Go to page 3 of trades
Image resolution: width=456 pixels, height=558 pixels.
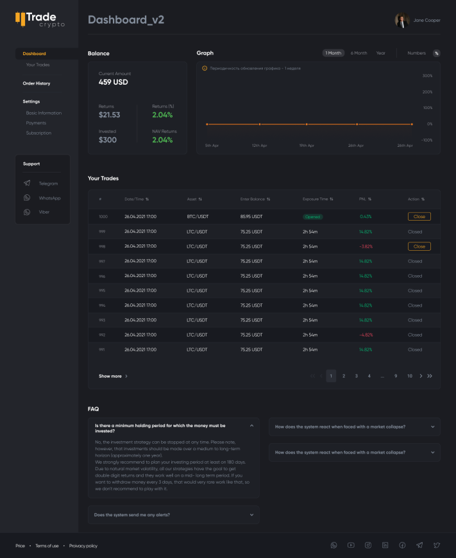tap(357, 376)
